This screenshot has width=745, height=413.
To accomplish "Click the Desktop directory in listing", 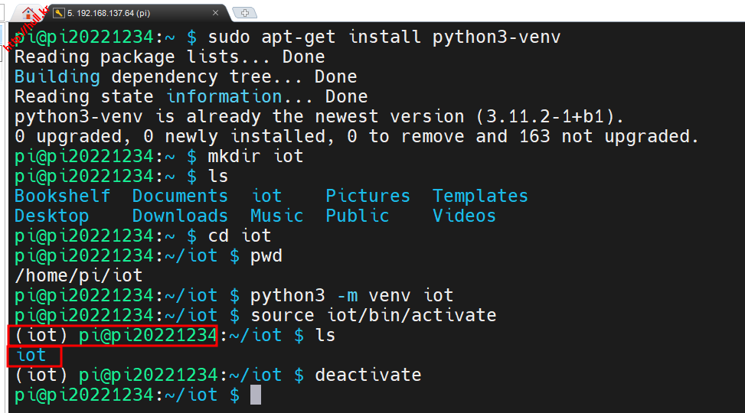I will (51, 216).
